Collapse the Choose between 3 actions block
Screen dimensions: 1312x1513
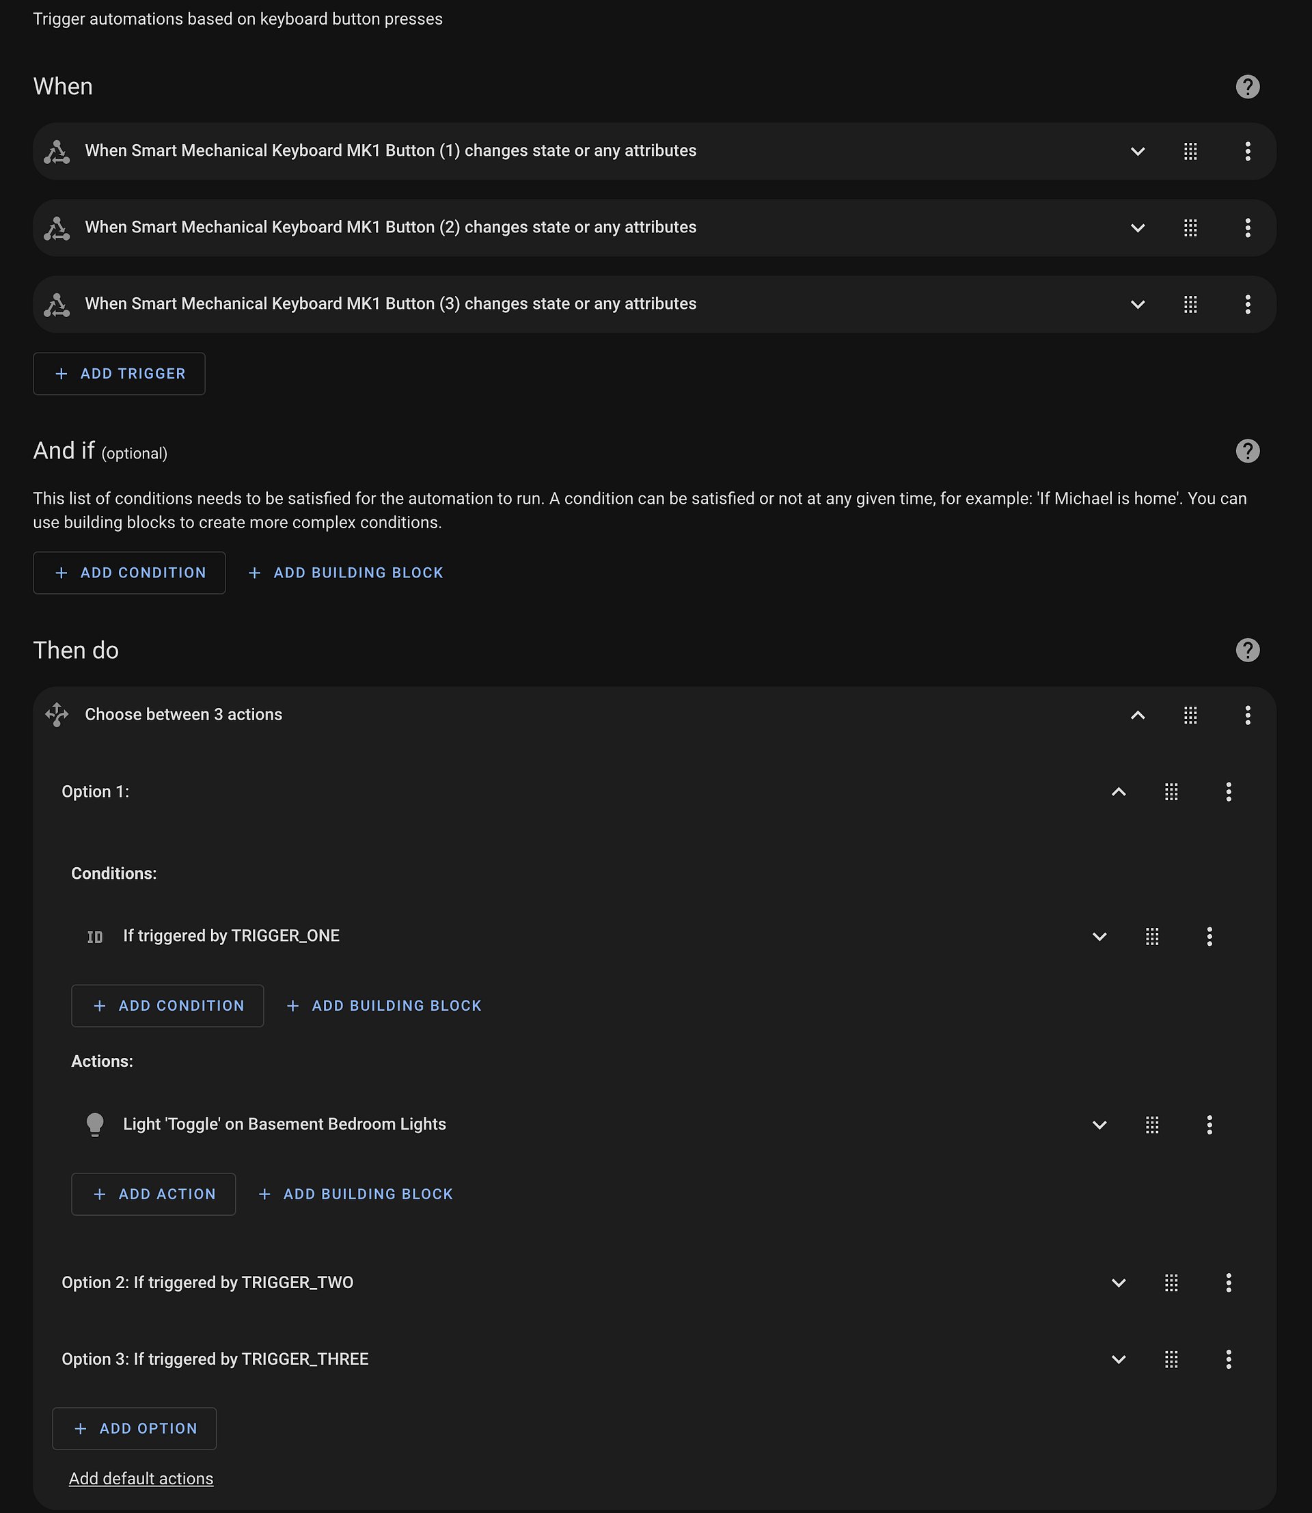coord(1137,715)
